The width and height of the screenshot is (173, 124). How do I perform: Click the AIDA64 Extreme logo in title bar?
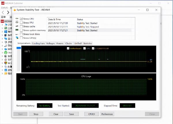click(2, 3)
